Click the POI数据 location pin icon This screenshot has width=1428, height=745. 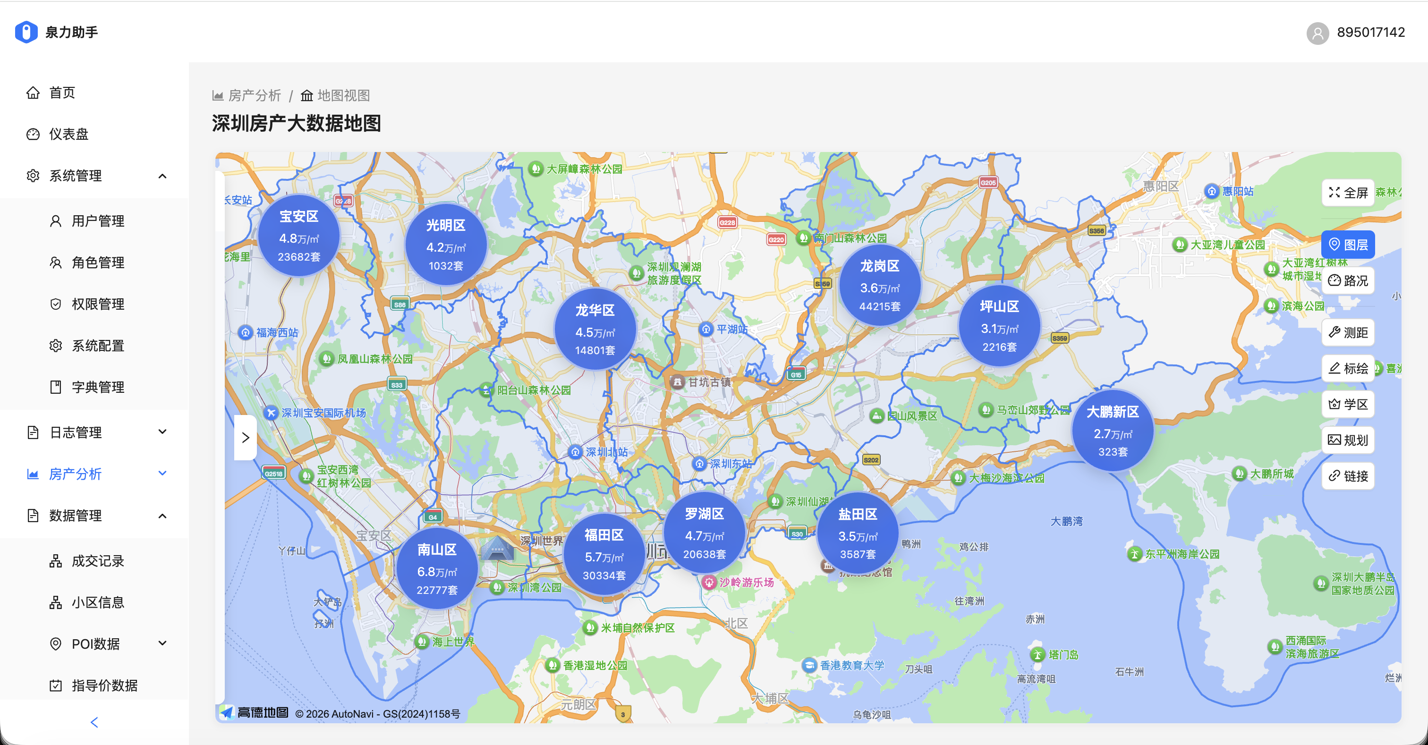55,643
